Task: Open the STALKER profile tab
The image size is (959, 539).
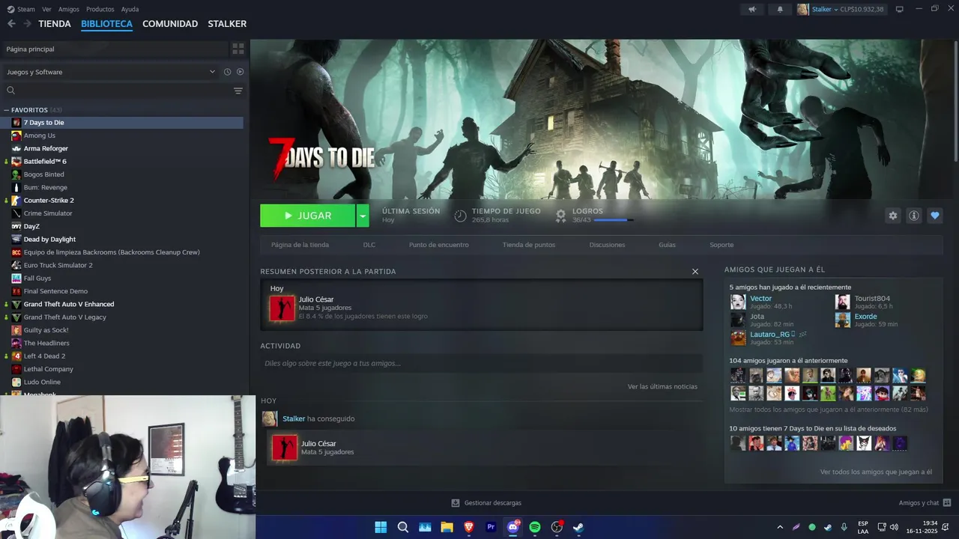Action: pos(227,24)
